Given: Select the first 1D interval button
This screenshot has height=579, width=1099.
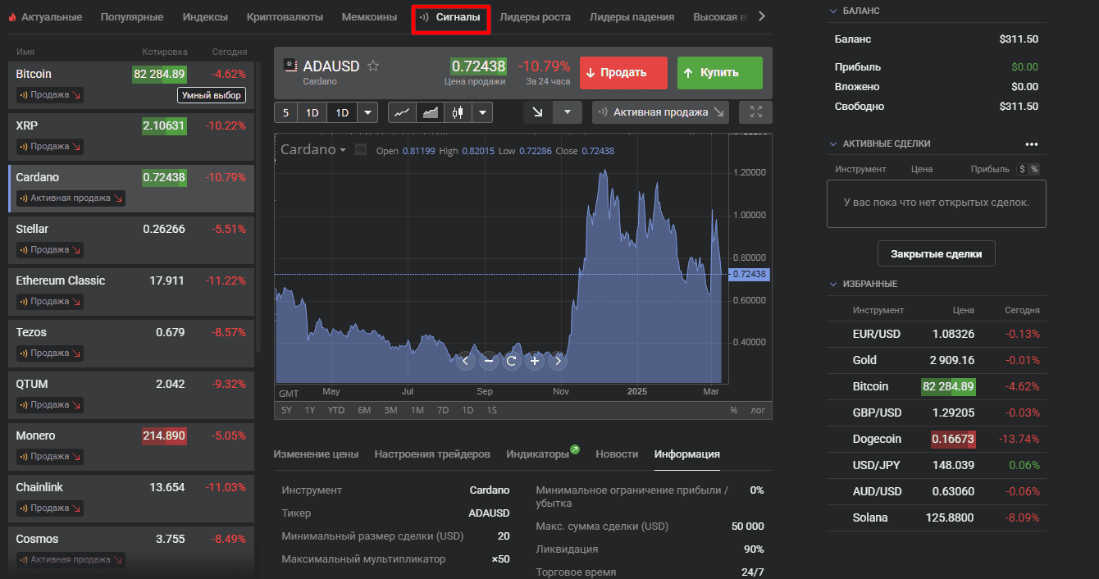Looking at the screenshot, I should (312, 112).
